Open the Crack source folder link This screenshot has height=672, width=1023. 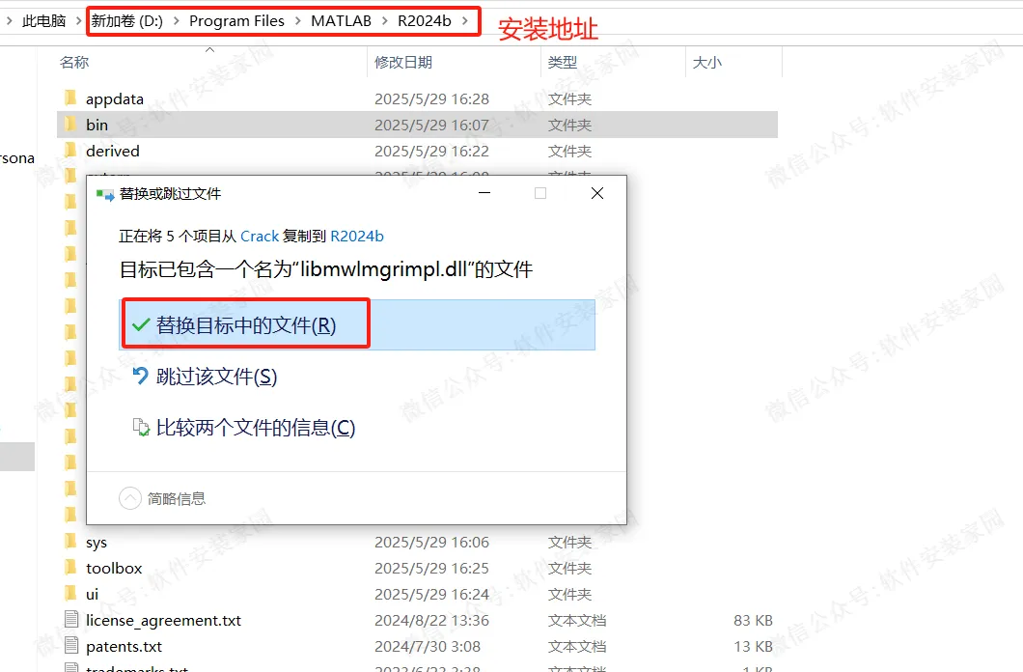point(260,237)
